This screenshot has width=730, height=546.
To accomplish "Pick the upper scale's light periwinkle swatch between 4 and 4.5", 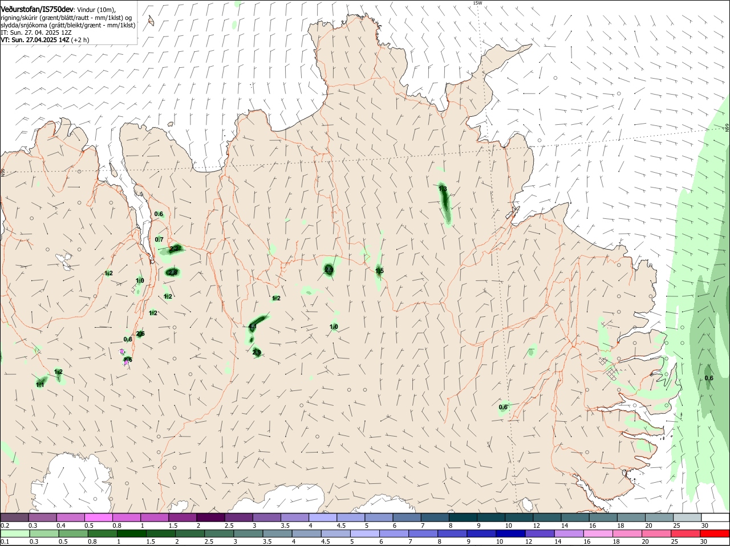I will 323,518.
